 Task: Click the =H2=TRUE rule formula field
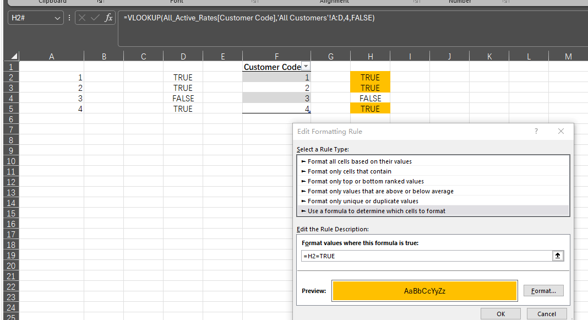[x=427, y=256]
